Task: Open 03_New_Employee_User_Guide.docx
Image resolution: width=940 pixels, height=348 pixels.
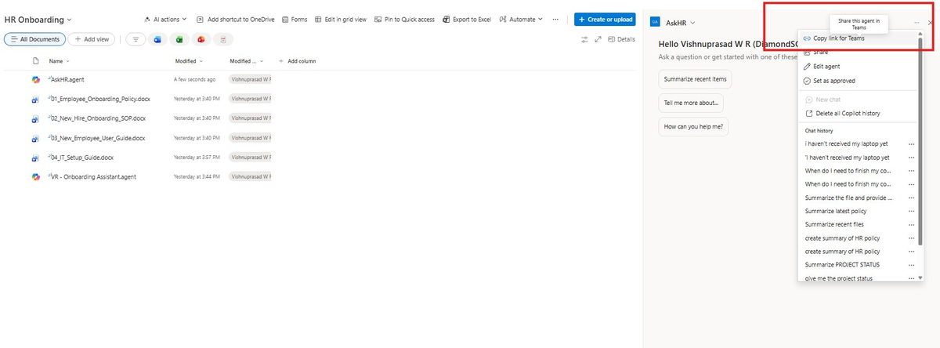Action: click(98, 138)
